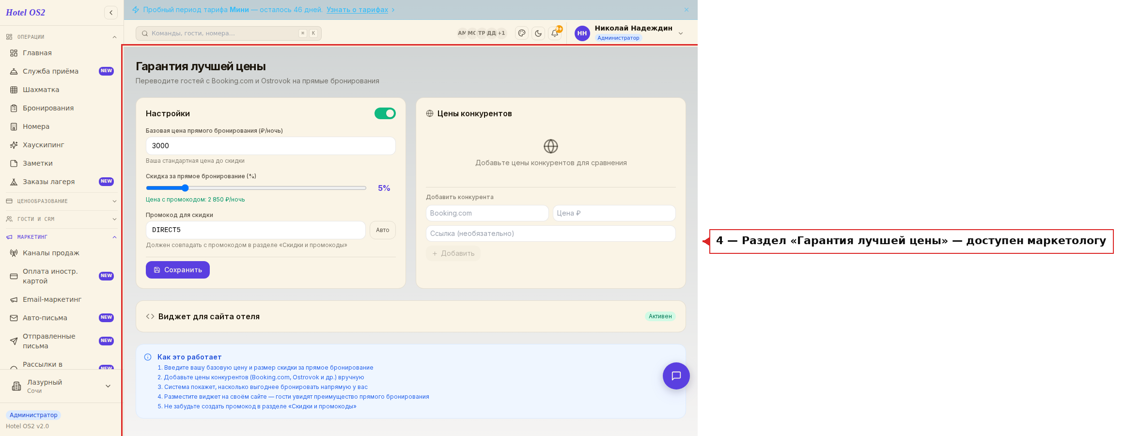1125x436 pixels.
Task: Open Отправленные письма in sidebar
Action: click(x=62, y=341)
